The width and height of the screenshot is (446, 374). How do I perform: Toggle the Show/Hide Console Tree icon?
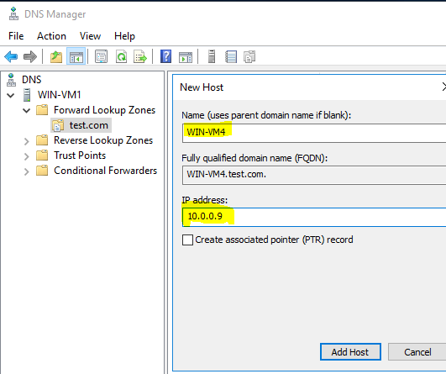[76, 56]
